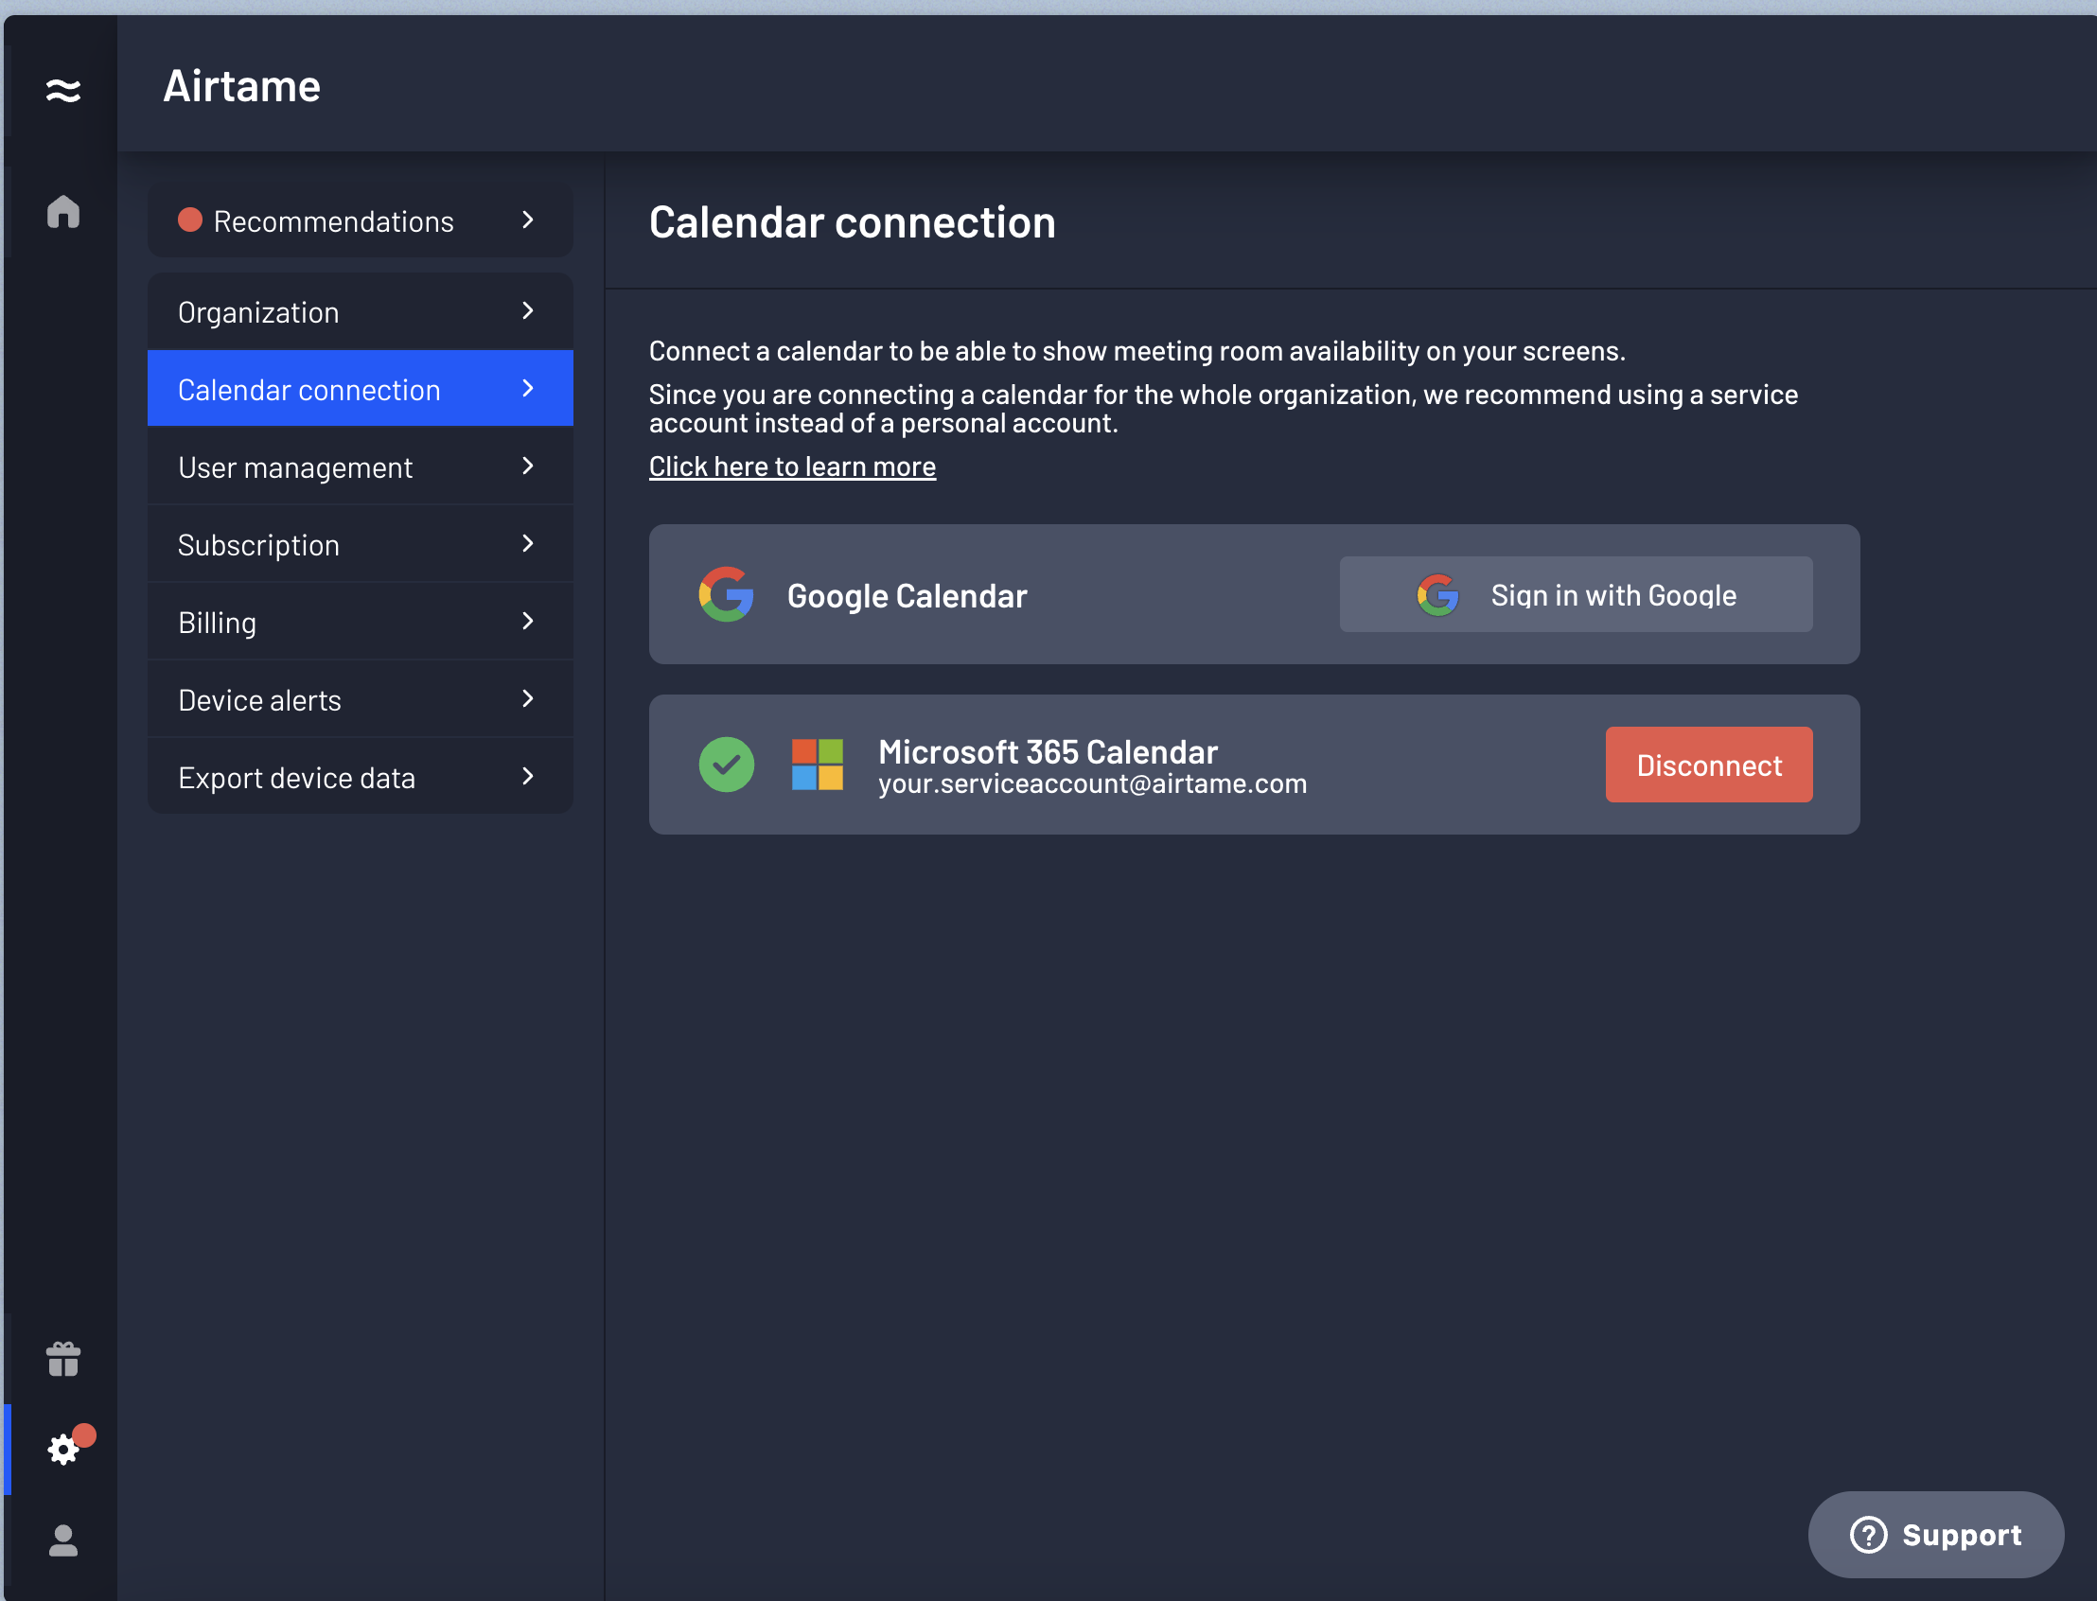Open Device alerts settings
The width and height of the screenshot is (2097, 1601).
pos(361,699)
